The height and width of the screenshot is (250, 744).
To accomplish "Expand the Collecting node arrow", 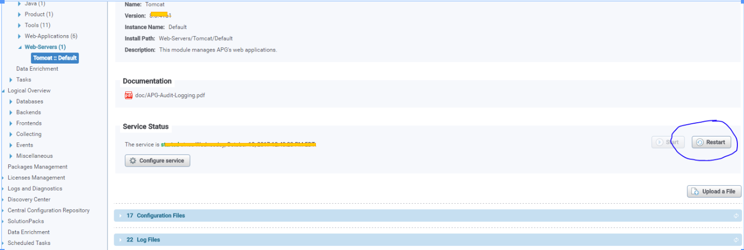I will pos(11,134).
